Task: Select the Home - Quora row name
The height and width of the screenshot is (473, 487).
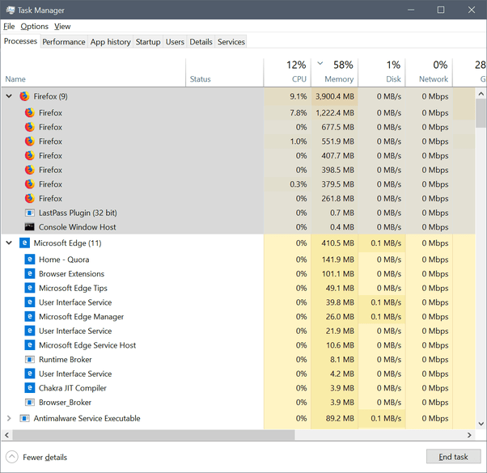Action: (64, 260)
